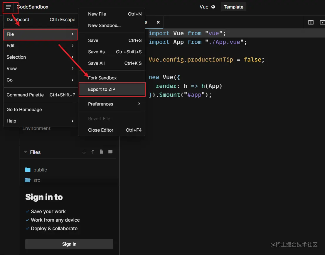Screen dimensions: 325x255
Task: Click the import Vue code line
Action: pyautogui.click(x=187, y=33)
